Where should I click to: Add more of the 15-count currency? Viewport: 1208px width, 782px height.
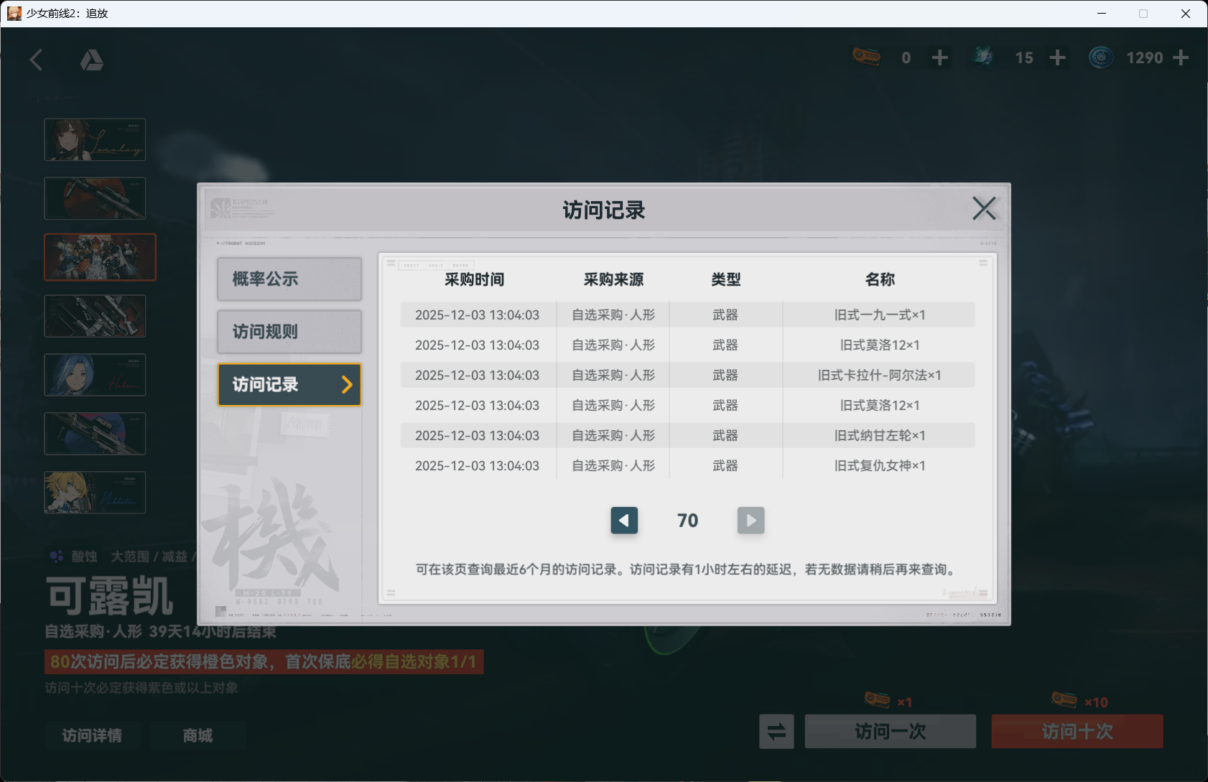click(x=1057, y=57)
